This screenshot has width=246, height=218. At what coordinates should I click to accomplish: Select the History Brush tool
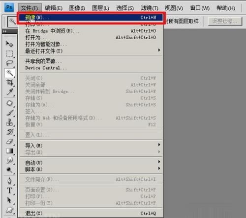[9, 132]
